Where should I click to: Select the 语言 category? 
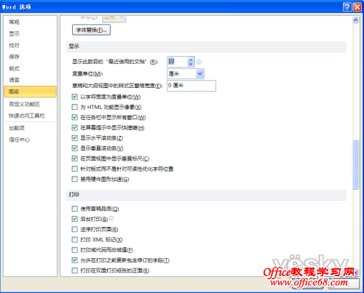click(14, 80)
